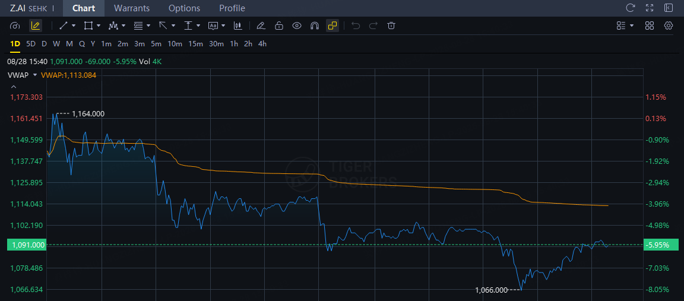This screenshot has height=301, width=684.
Task: Click the four-square grid layout icon
Action: pyautogui.click(x=650, y=26)
